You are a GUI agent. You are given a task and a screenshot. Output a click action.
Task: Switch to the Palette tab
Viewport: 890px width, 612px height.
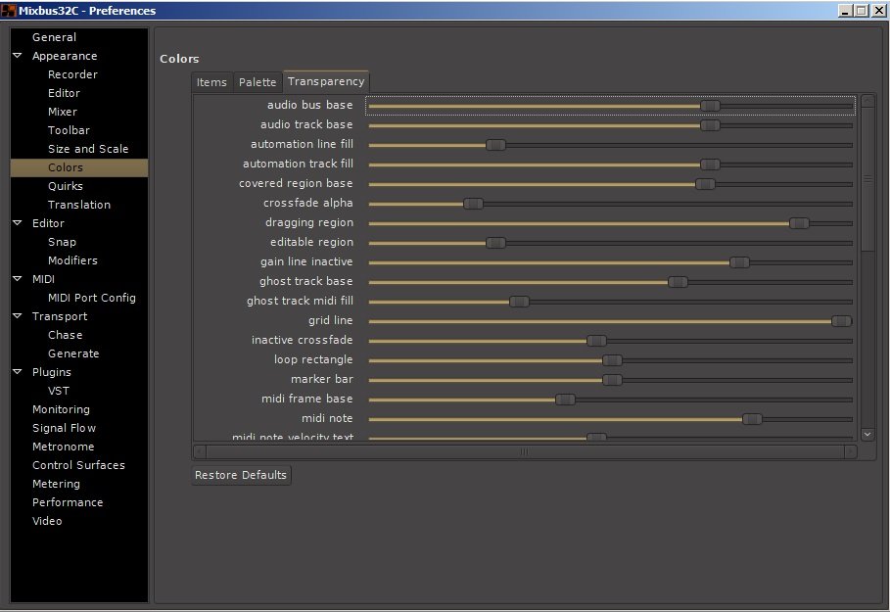[x=258, y=82]
